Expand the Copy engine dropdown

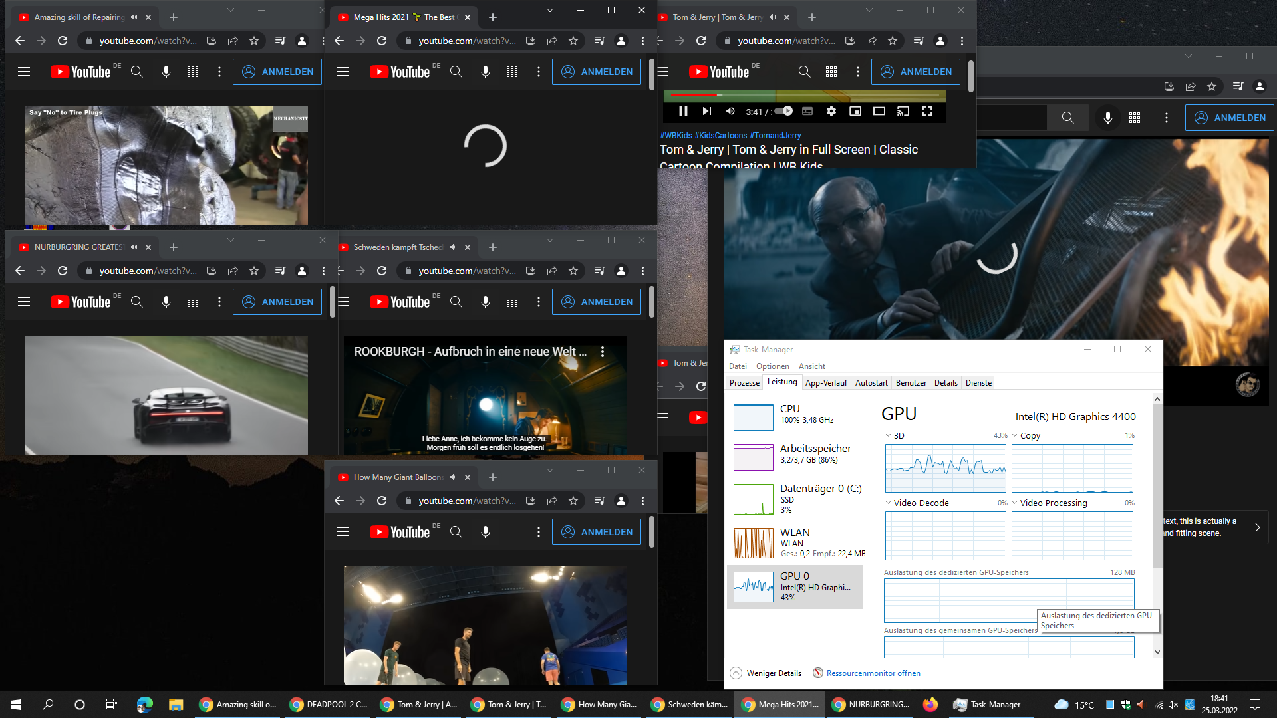pos(1015,435)
